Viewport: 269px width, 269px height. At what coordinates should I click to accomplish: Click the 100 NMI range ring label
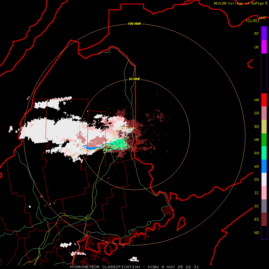click(x=134, y=24)
